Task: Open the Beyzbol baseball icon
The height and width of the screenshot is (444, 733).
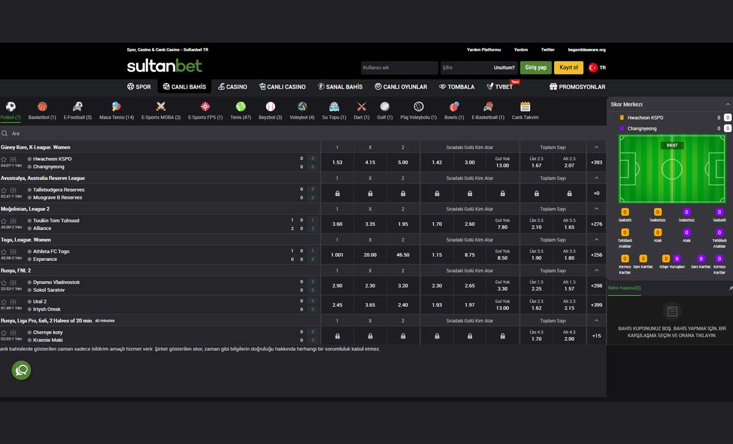Action: coord(271,106)
